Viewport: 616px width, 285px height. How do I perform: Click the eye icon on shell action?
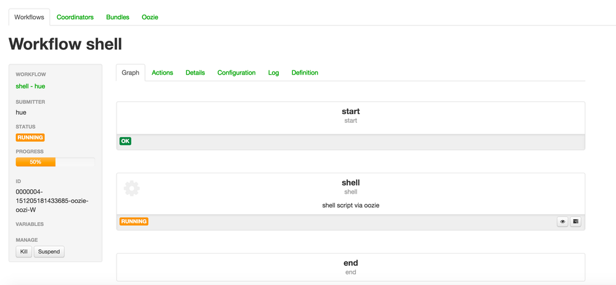(562, 221)
